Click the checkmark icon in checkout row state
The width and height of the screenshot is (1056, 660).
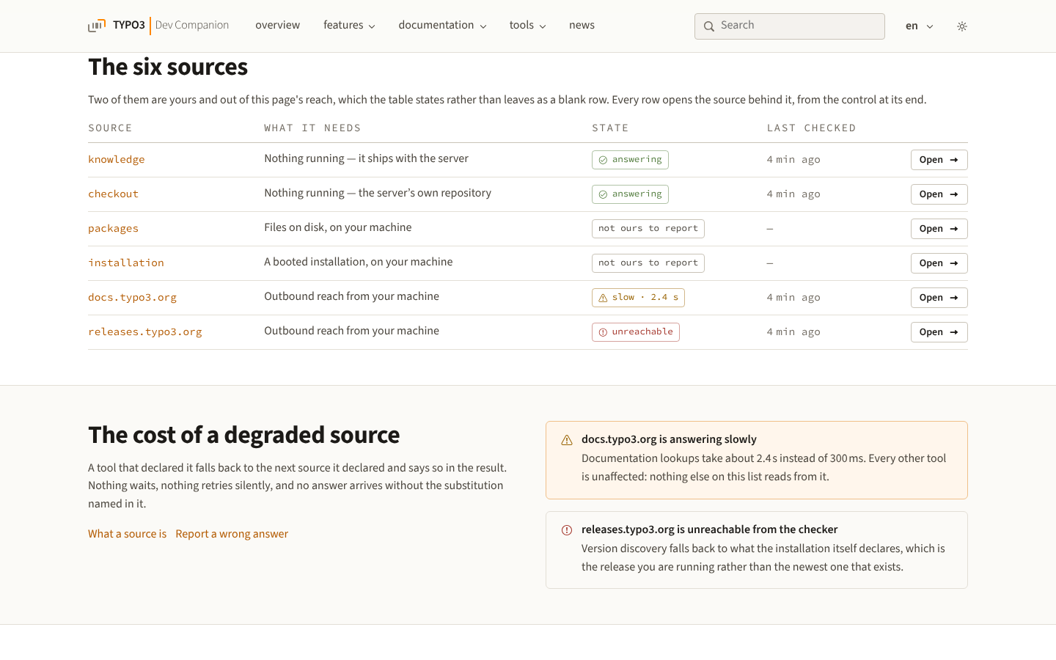pos(603,194)
